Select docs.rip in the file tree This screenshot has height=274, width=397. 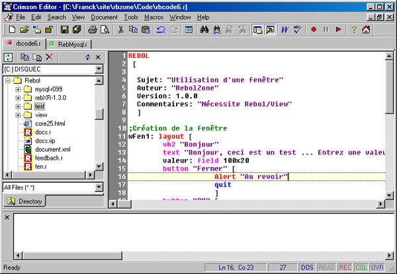[45, 141]
